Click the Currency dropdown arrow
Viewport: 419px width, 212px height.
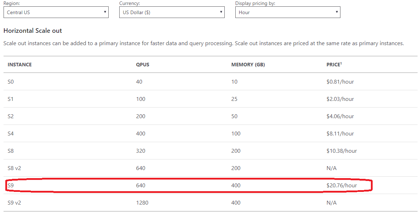coord(221,12)
